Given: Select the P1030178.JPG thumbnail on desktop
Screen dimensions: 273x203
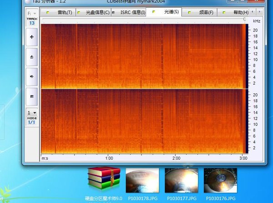Looking at the screenshot, I should tap(142, 180).
